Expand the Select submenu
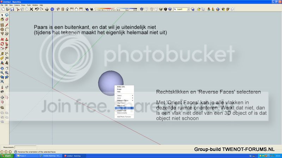This screenshot has width=282, height=158. pyautogui.click(x=124, y=96)
